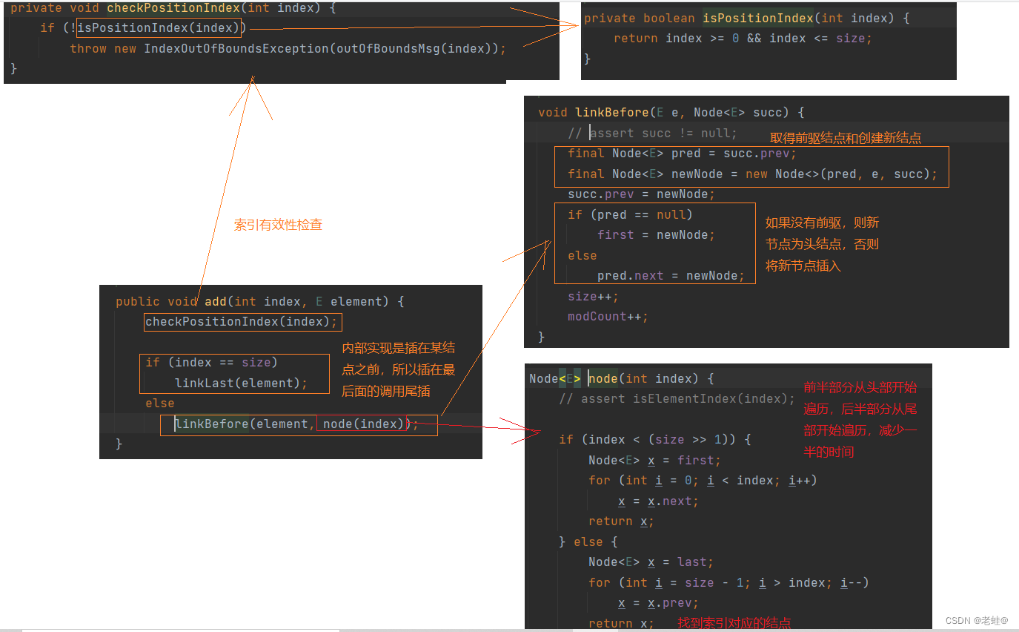Click the 'if (index == size)' condition
The width and height of the screenshot is (1019, 632).
211,363
